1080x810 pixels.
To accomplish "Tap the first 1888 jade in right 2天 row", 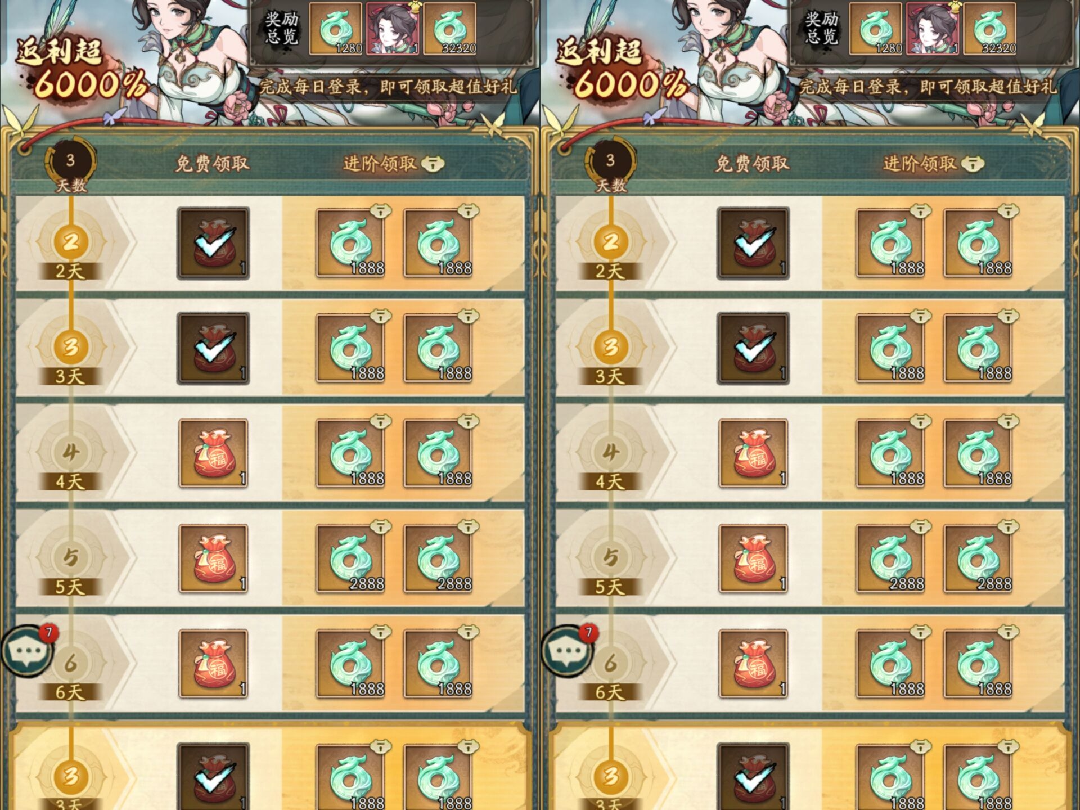I will tap(890, 243).
